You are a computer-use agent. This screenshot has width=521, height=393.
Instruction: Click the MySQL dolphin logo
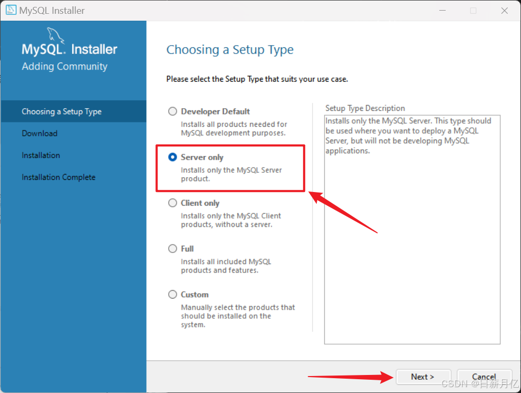click(55, 35)
